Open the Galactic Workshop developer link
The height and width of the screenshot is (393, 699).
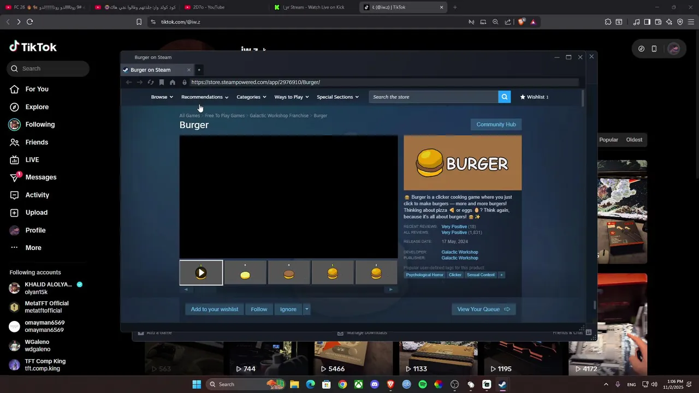(459, 252)
